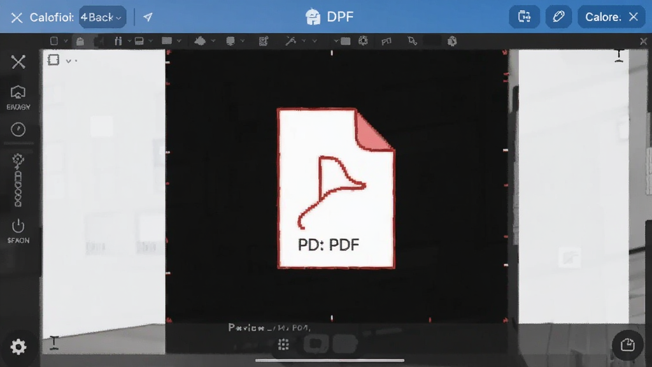Viewport: 652px width, 367px height.
Task: Click the text cursor marker in right panel
Action: coord(619,56)
